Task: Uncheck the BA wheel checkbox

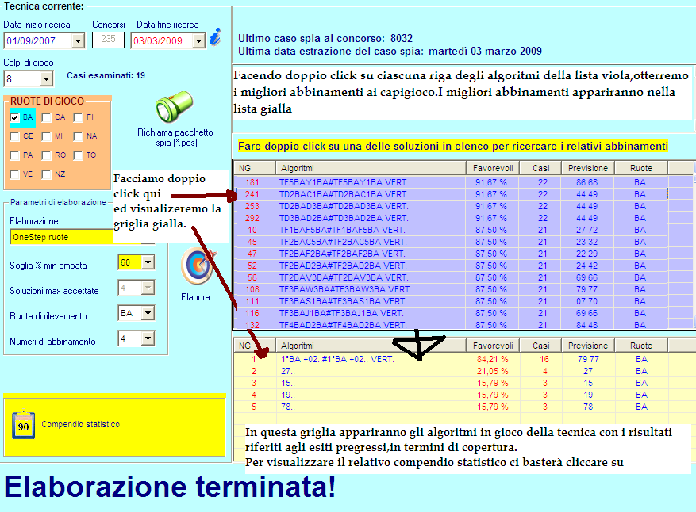Action: [x=14, y=117]
